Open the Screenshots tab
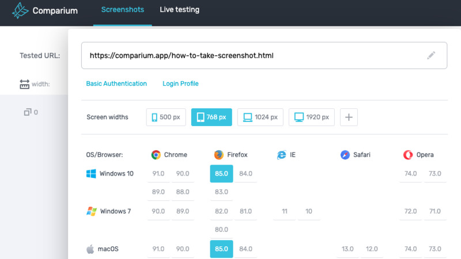Screen dimensions: 461x259 [x=123, y=10]
